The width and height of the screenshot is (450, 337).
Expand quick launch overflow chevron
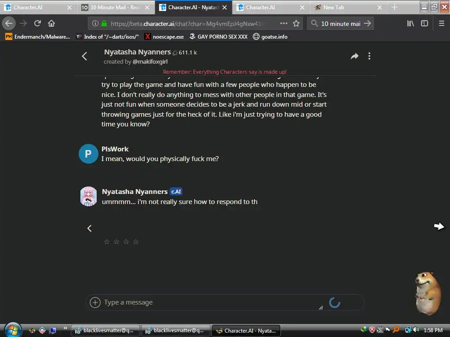[65, 328]
